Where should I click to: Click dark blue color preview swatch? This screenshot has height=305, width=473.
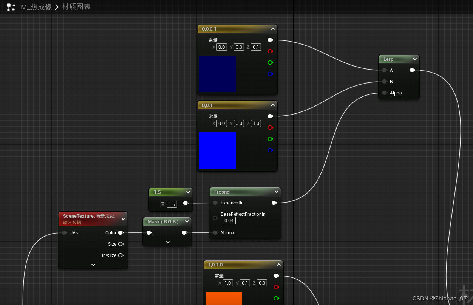217,74
